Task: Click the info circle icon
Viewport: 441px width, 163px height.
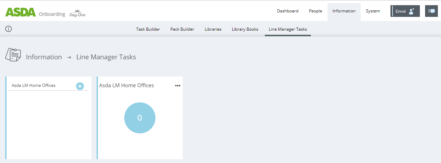Action: pos(9,29)
